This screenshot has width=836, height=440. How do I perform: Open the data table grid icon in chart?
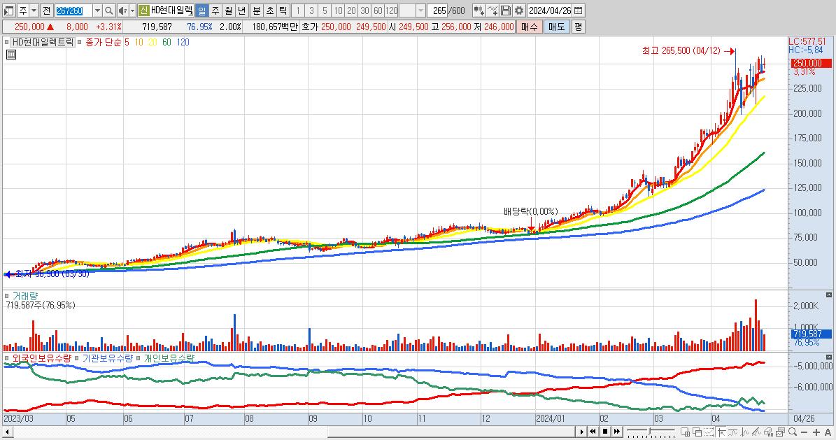coord(11,55)
